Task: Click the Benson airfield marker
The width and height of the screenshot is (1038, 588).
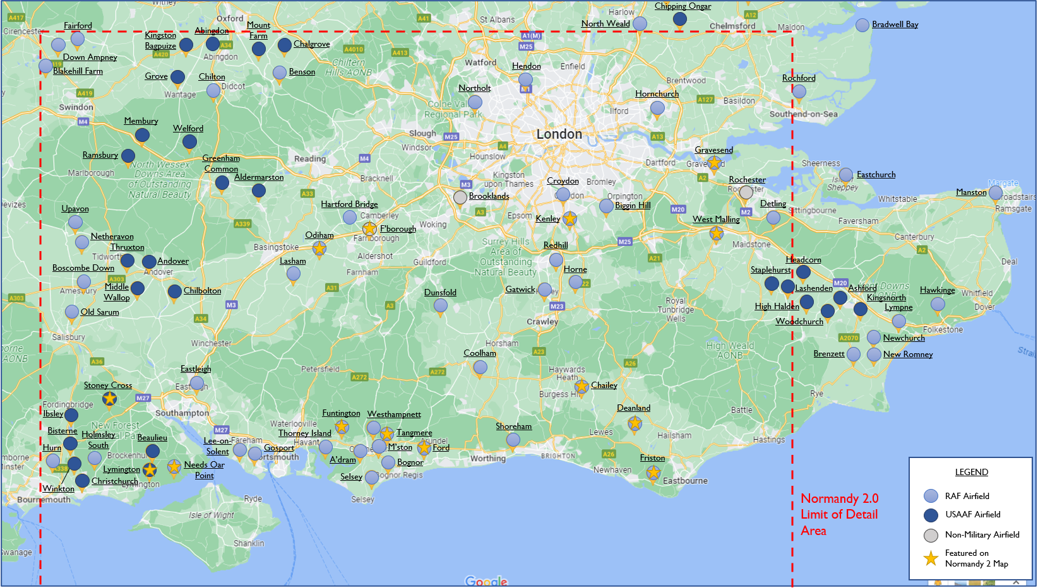Action: pyautogui.click(x=280, y=73)
